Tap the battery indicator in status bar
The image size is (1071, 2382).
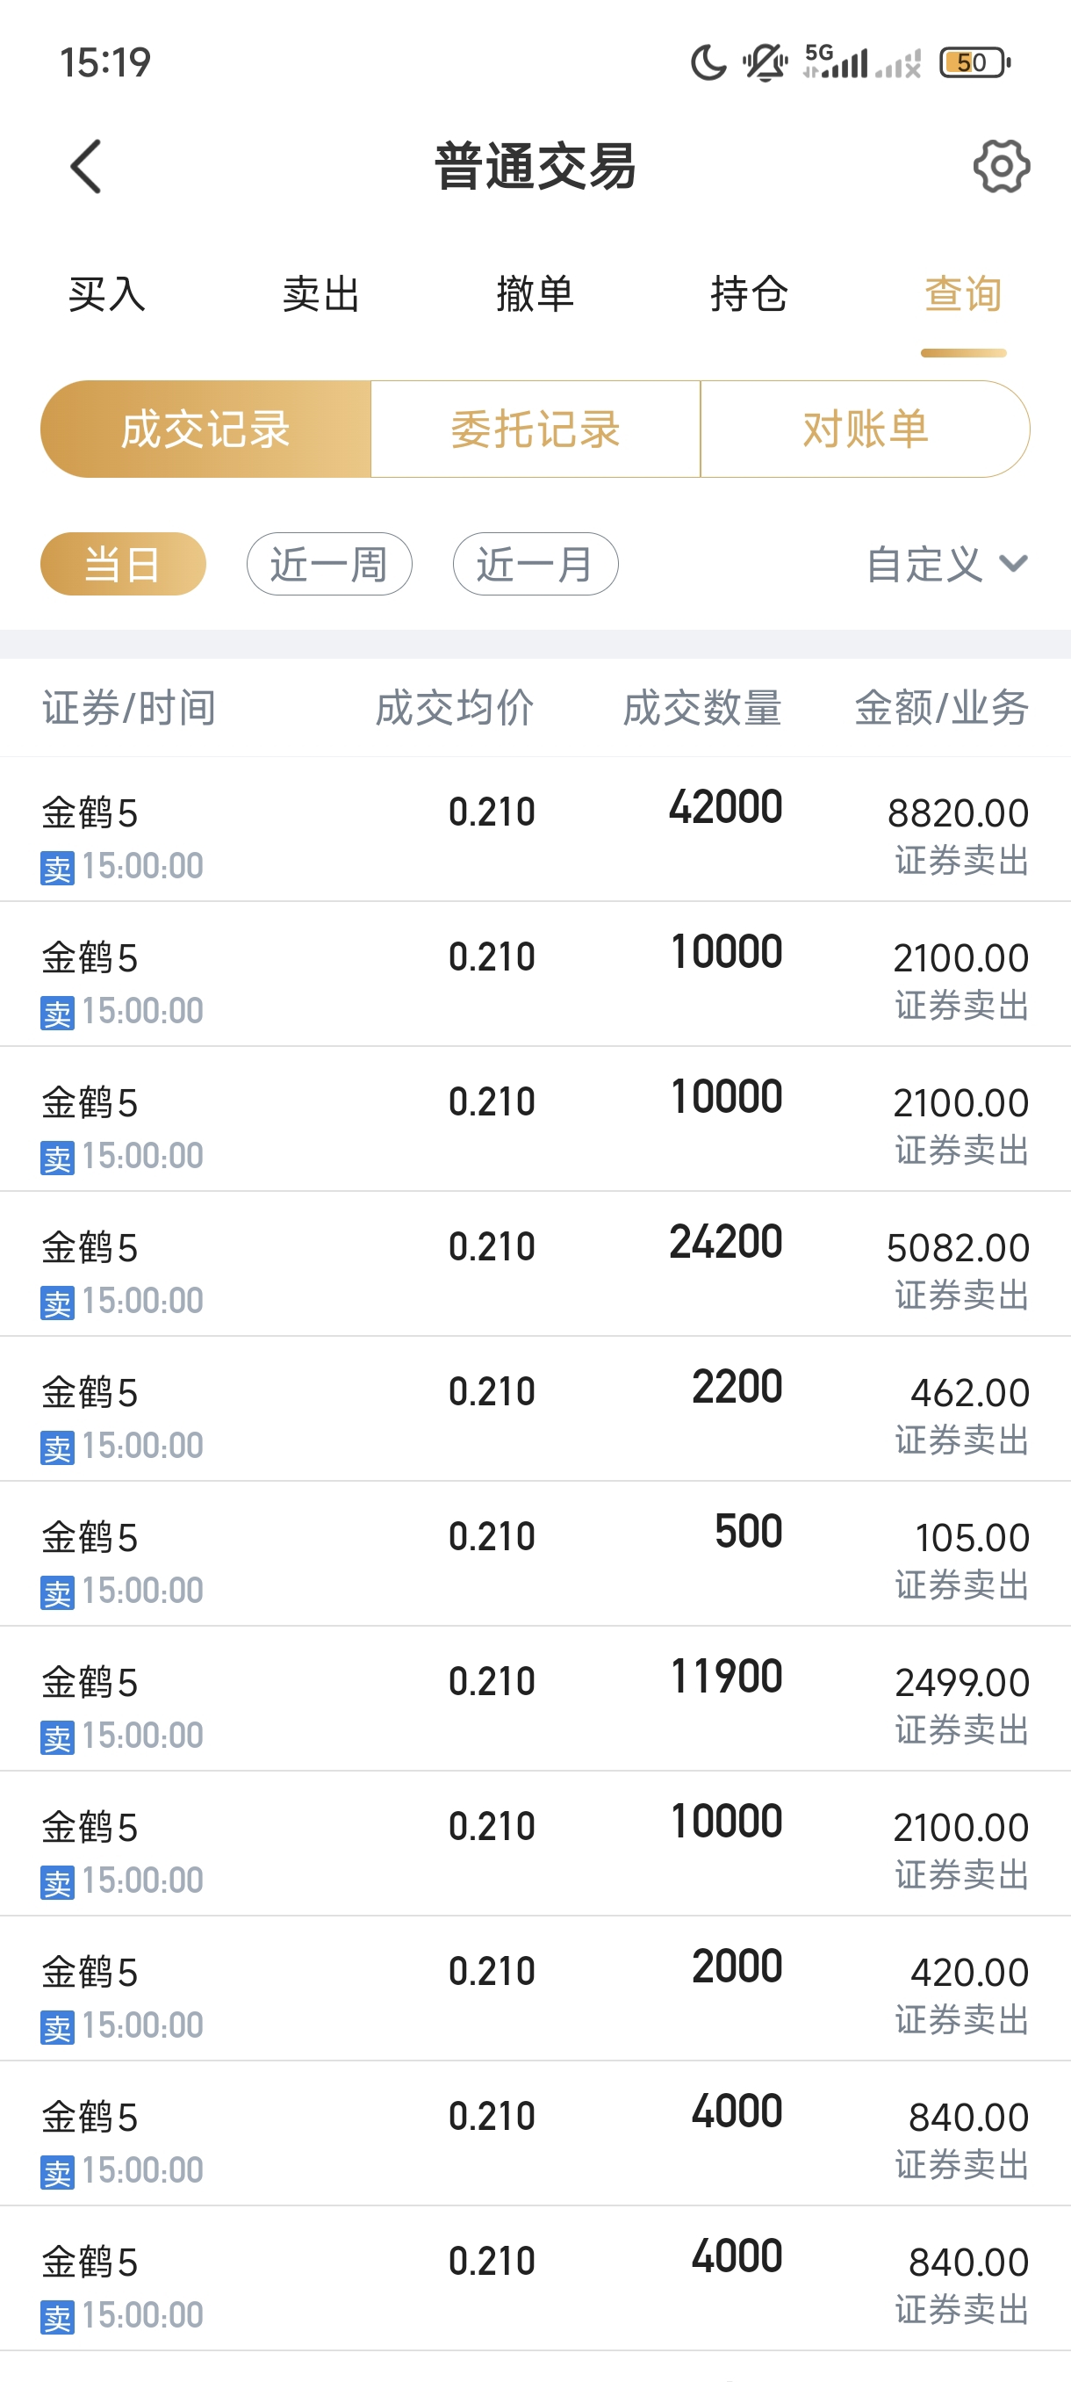click(974, 63)
